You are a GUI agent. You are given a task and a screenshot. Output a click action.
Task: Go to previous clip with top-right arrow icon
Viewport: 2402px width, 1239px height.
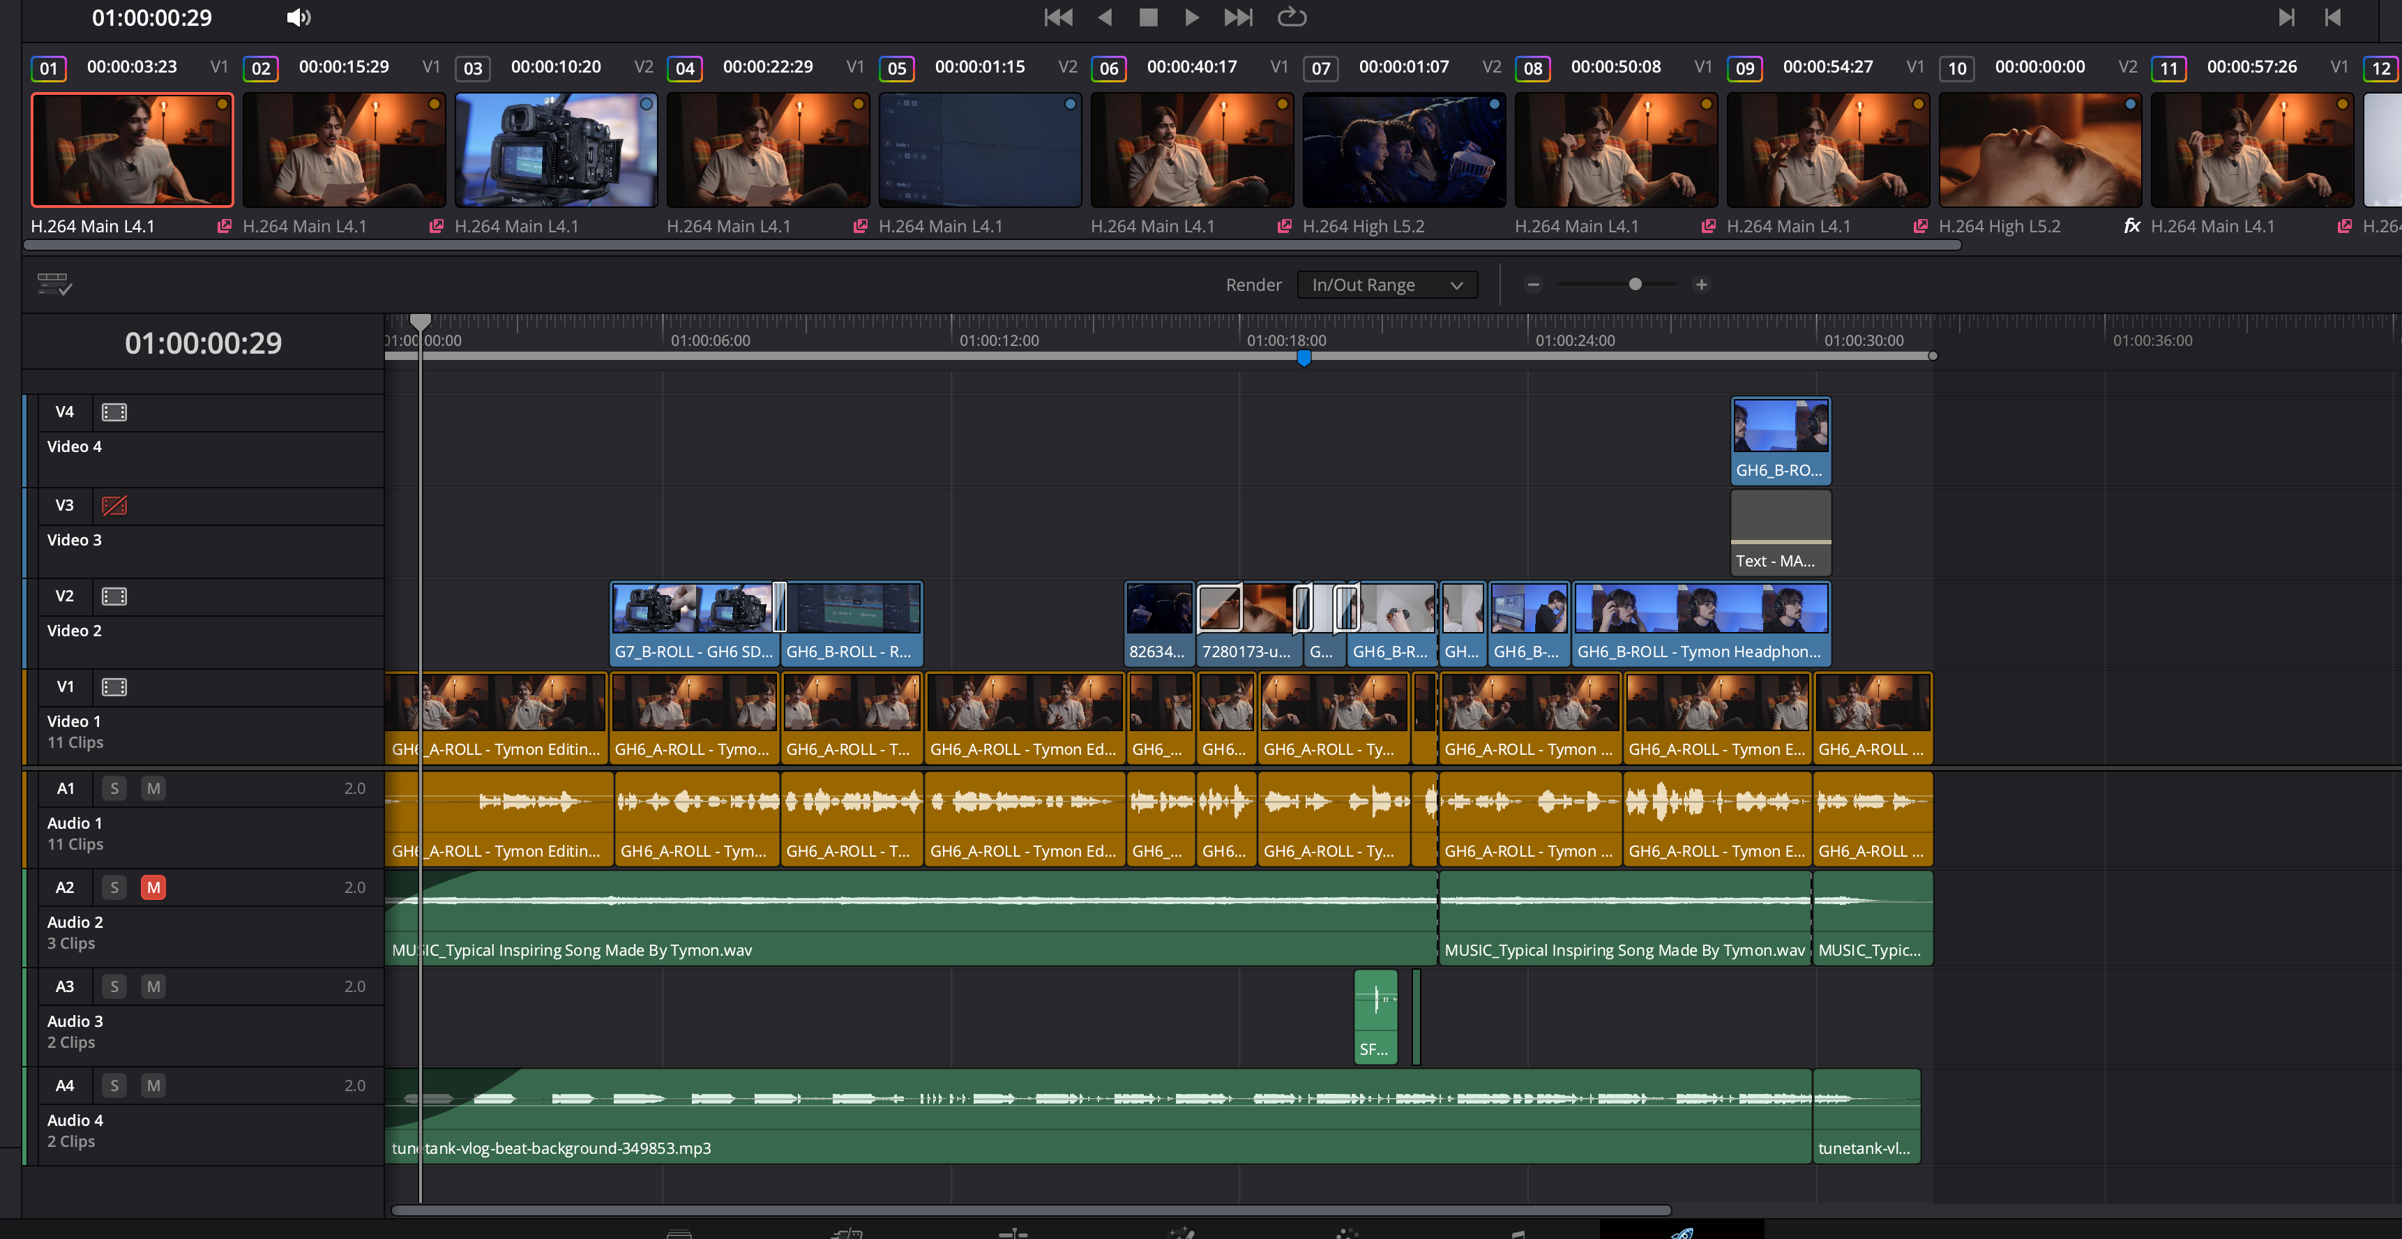[2332, 17]
